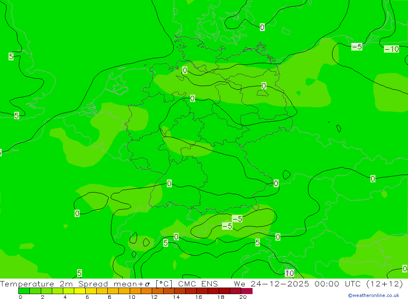Click the 10 contour label on the map
The image size is (408, 299).
point(290,273)
